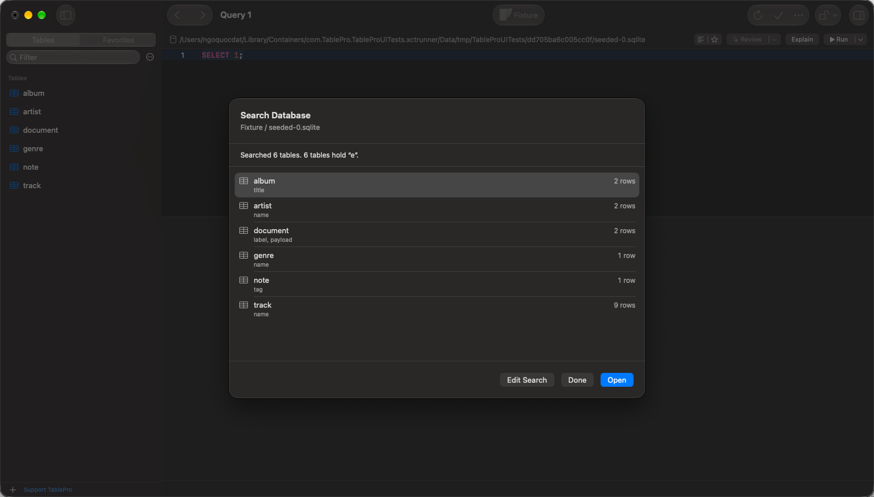
Task: Click the plus icon at sidebar bottom
Action: (13, 490)
